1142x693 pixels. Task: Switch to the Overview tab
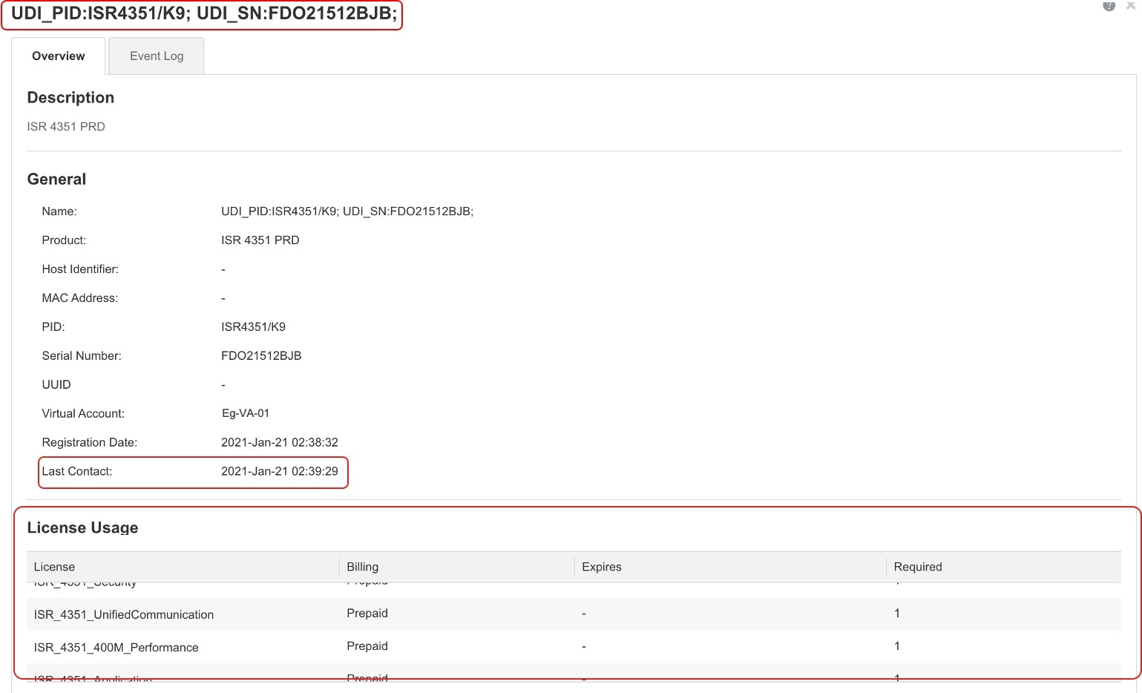pos(59,56)
